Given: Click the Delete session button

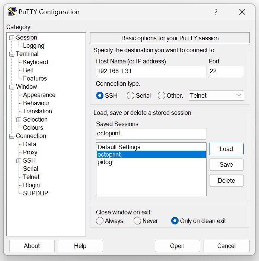Looking at the screenshot, I should click(226, 180).
